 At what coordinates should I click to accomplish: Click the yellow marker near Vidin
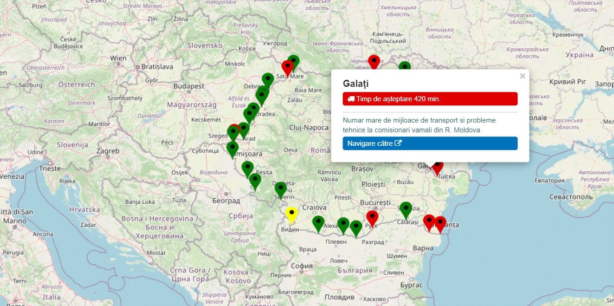coord(291,214)
